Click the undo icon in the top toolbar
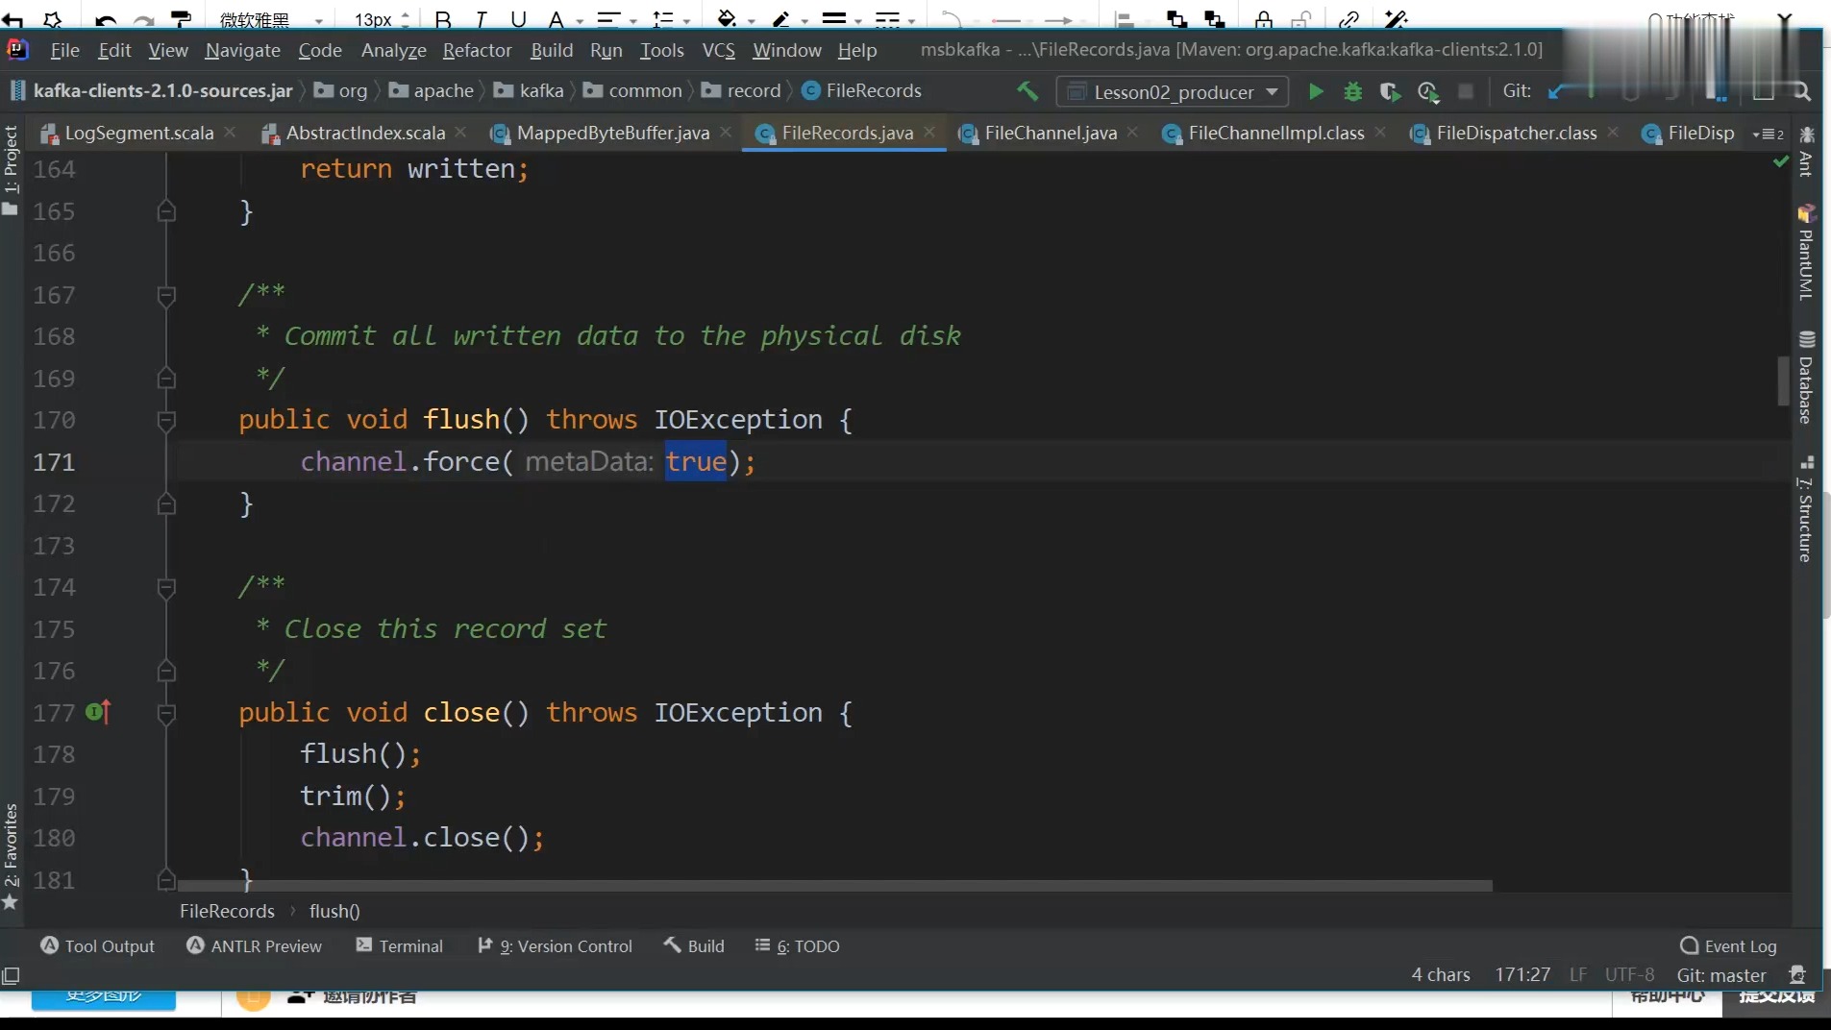The height and width of the screenshot is (1030, 1831). point(106,19)
